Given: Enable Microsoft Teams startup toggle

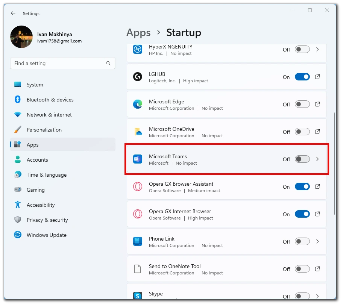Looking at the screenshot, I should coord(302,159).
